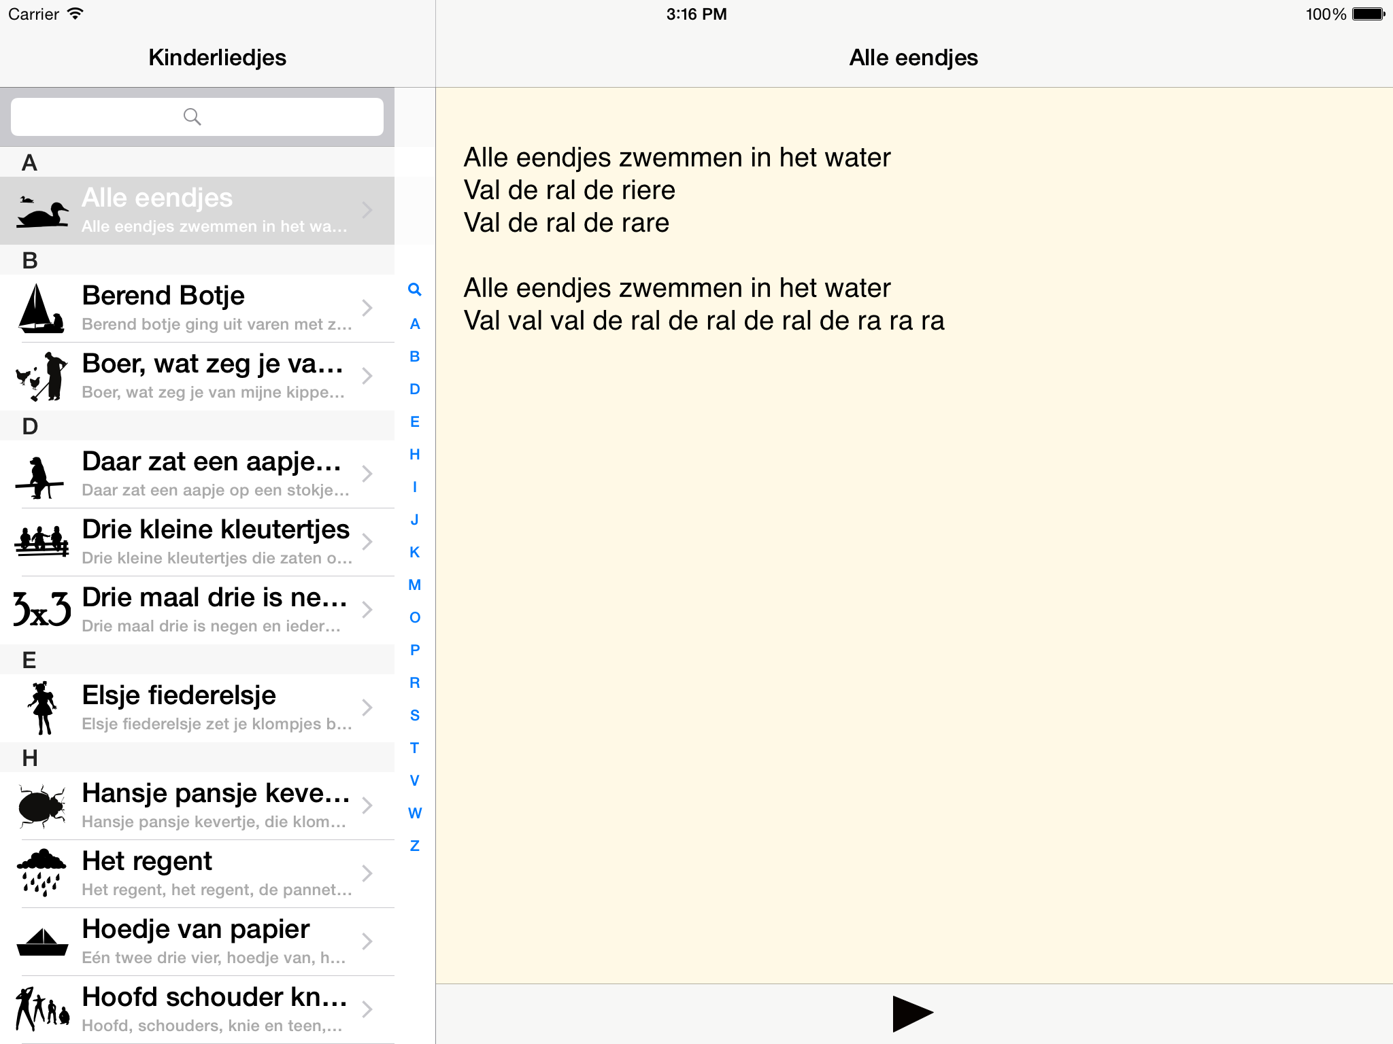Select the song title Drie kleine kleutertjes
This screenshot has height=1044, width=1393.
click(x=216, y=529)
